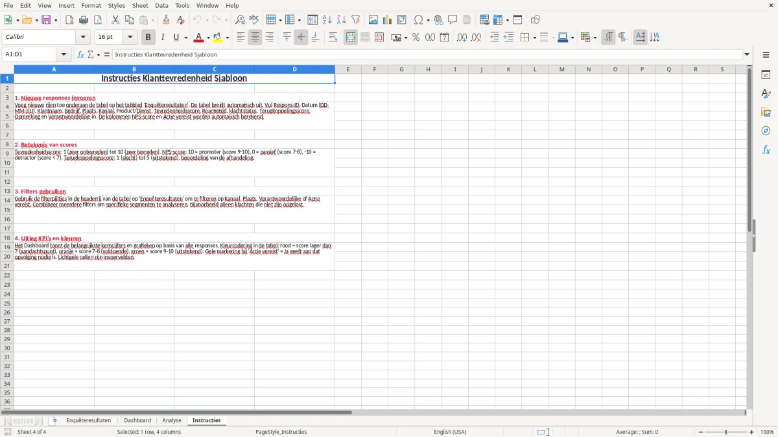778x437 pixels.
Task: Expand the Name Box dropdown
Action: point(64,55)
